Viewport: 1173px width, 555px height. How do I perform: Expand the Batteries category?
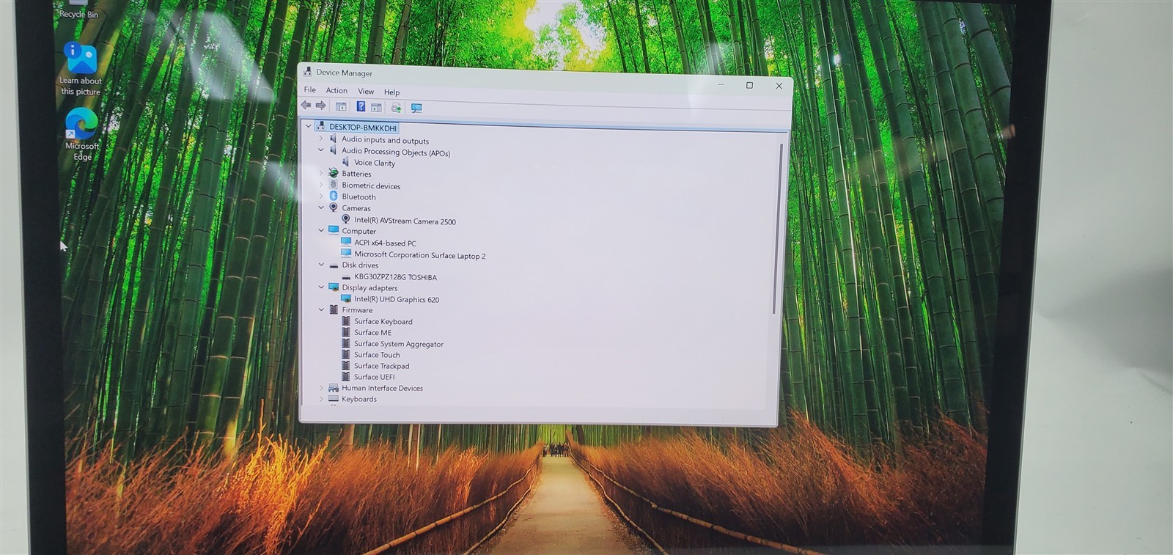point(321,173)
